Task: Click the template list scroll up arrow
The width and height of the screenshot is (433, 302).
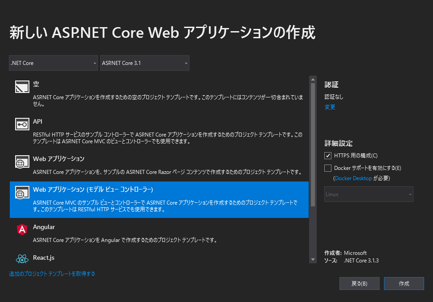Action: coord(313,80)
